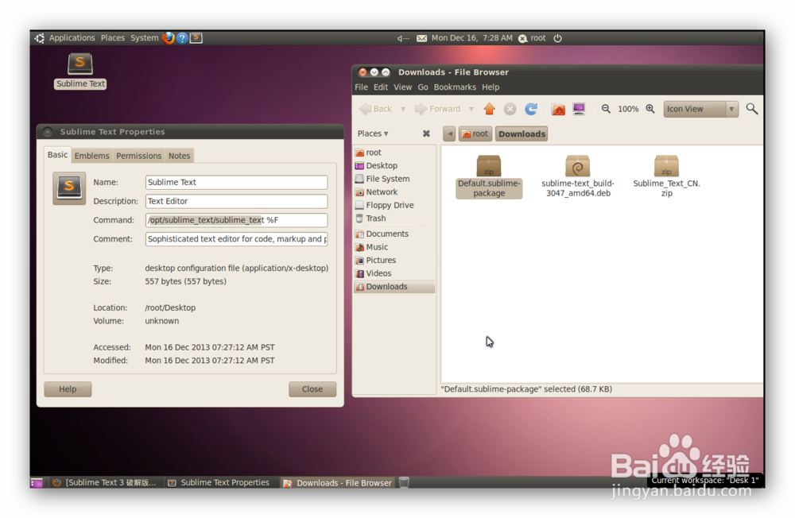Expand the Places sidebar selector
This screenshot has height=518, width=795.
[373, 133]
